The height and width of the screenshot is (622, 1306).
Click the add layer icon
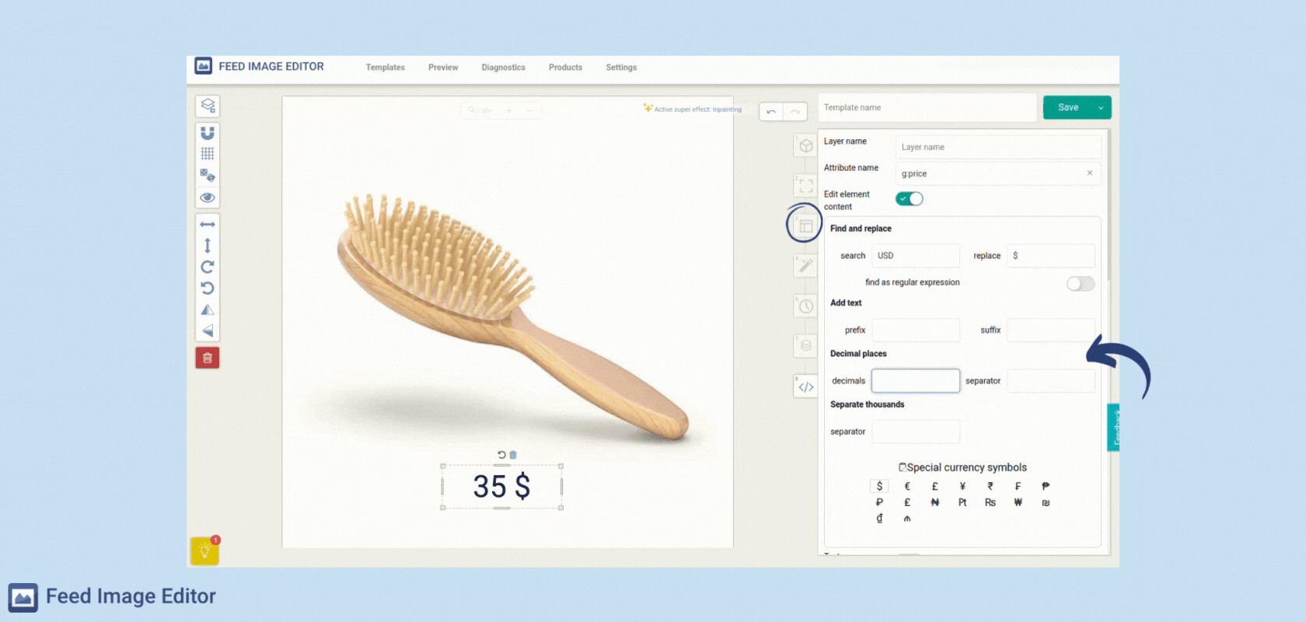pos(207,106)
